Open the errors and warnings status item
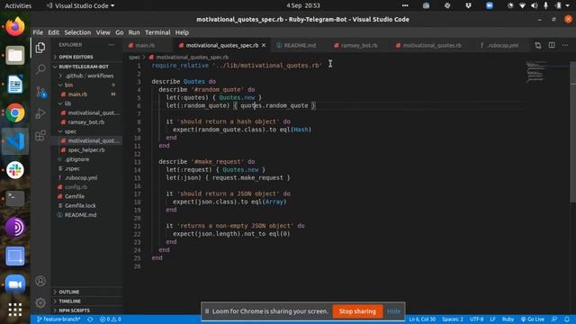Screen dimensions: 576x324 coord(111,319)
